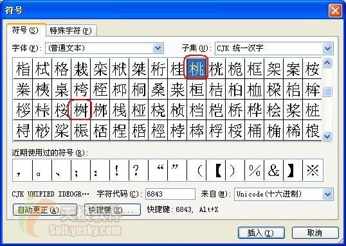Pick the reference mark ※ symbol
Screen dimensions: 346x246
(x=313, y=170)
